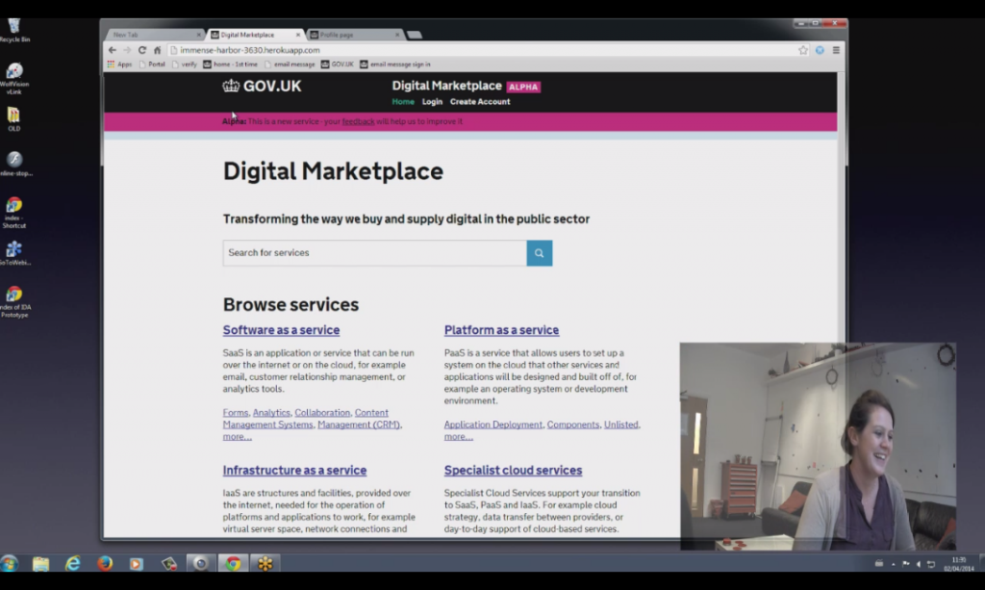Open the Apps bookmark shortcut

point(119,64)
